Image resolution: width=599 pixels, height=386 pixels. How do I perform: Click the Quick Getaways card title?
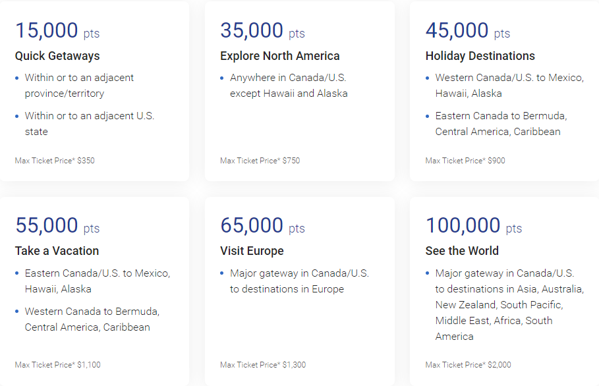click(x=57, y=56)
